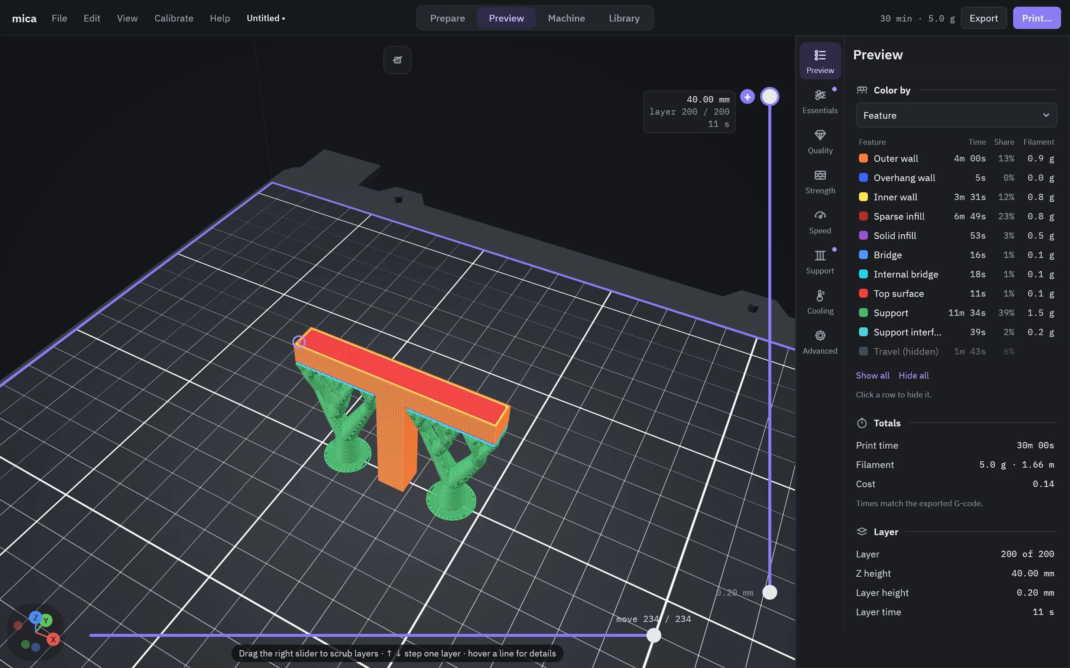This screenshot has width=1070, height=668.
Task: Click the Inner wall yellow color swatch
Action: [x=863, y=197]
